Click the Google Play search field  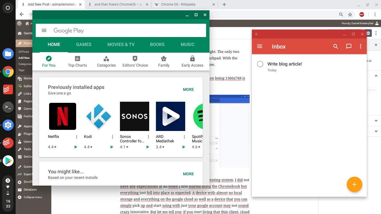pos(121,30)
